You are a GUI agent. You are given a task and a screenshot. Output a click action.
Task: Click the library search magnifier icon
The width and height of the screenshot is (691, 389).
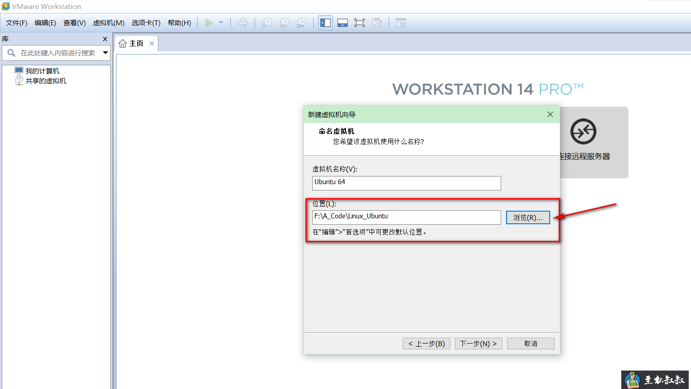11,53
